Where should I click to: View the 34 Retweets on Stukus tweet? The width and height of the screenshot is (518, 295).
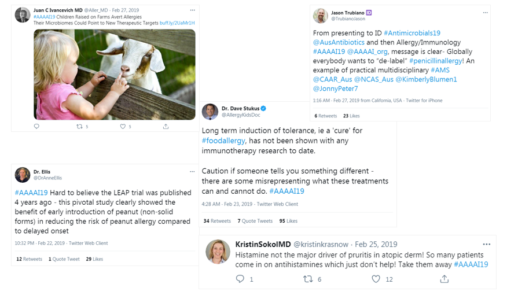(217, 221)
